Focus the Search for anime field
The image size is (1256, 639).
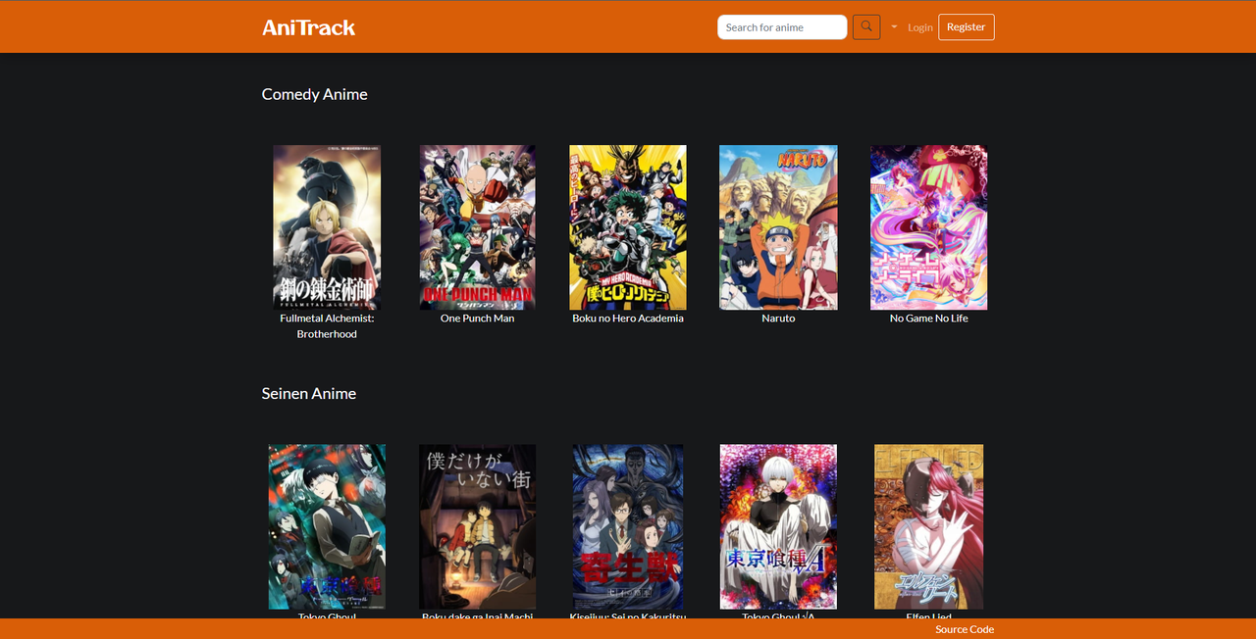pyautogui.click(x=782, y=27)
